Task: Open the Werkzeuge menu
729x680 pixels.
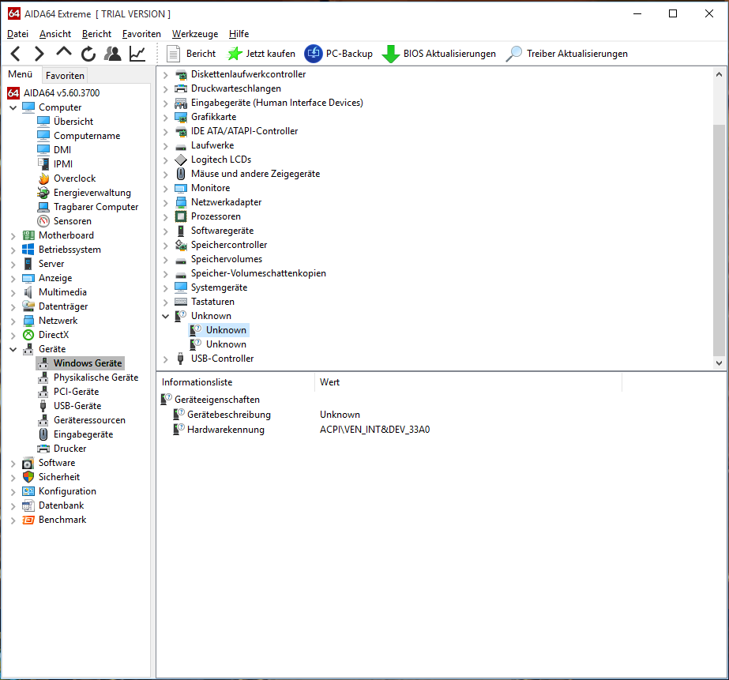Action: pos(195,34)
